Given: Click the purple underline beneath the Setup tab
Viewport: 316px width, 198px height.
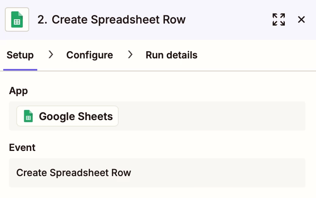Looking at the screenshot, I should (x=20, y=70).
